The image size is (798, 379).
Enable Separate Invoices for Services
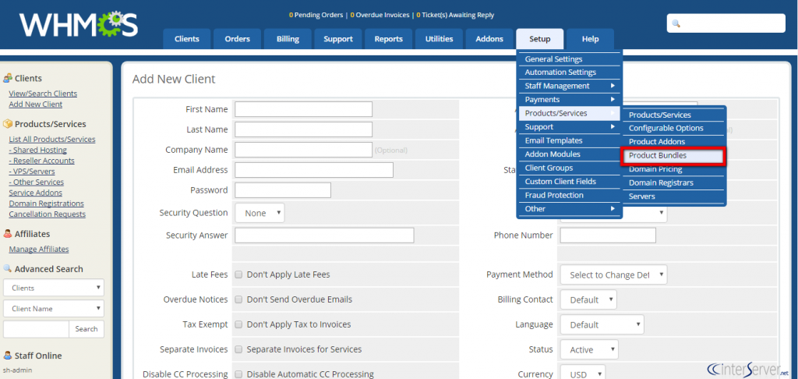tap(238, 349)
